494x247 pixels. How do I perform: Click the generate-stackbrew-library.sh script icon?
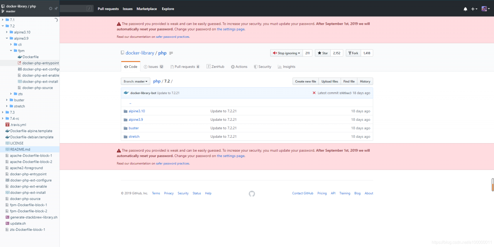[7, 217]
